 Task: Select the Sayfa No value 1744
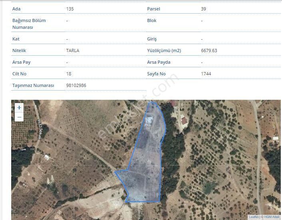206,74
